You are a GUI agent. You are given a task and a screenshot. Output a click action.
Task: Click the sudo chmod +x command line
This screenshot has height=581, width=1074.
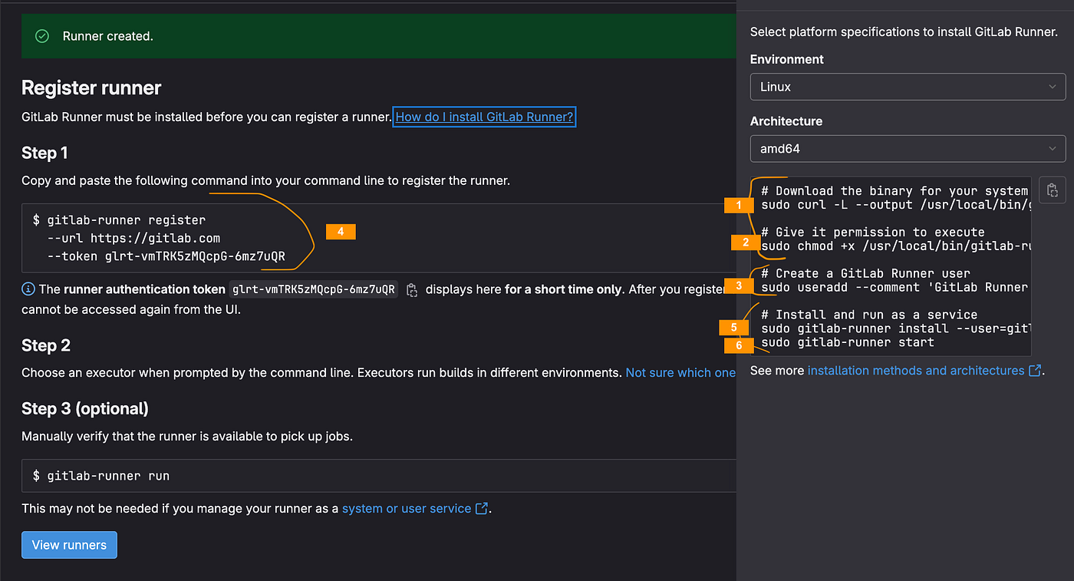coord(895,246)
